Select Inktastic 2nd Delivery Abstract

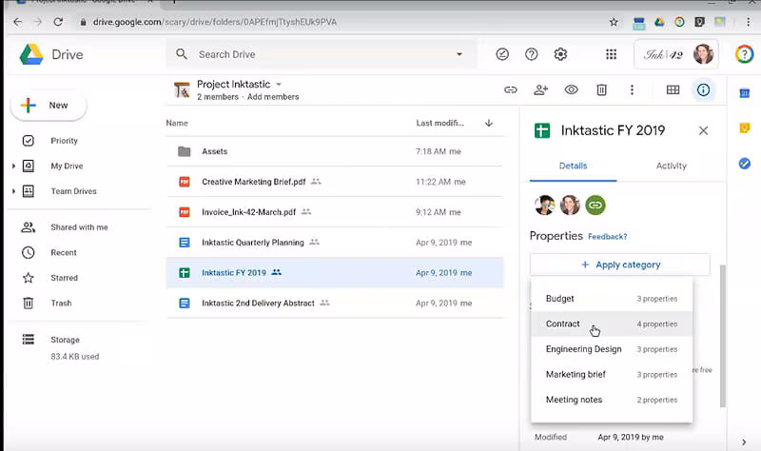pos(335,303)
